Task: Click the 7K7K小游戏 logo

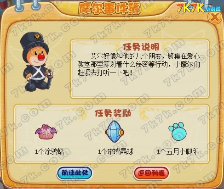Action: tap(199, 8)
